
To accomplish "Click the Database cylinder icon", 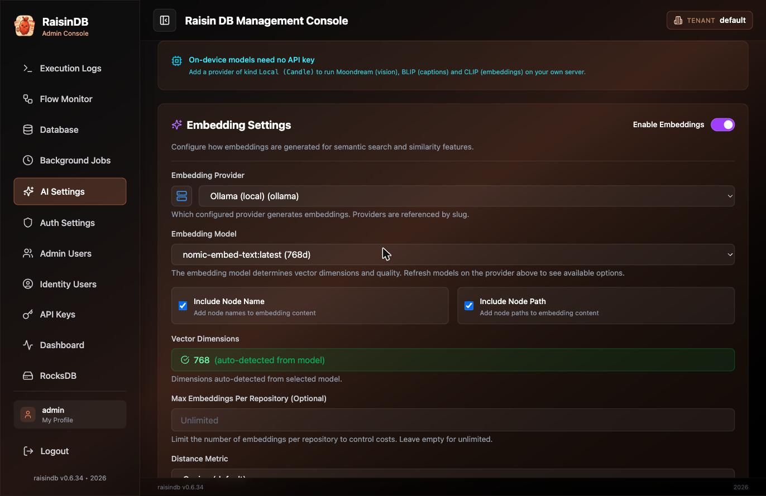I will pyautogui.click(x=27, y=129).
